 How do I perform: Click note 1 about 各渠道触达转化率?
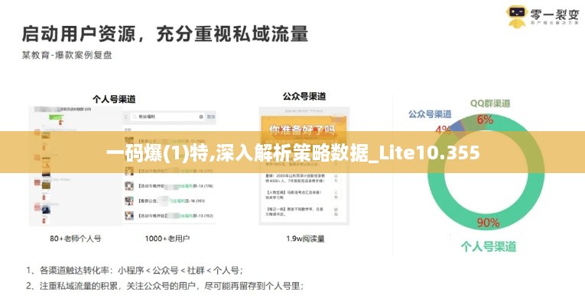pyautogui.click(x=135, y=271)
